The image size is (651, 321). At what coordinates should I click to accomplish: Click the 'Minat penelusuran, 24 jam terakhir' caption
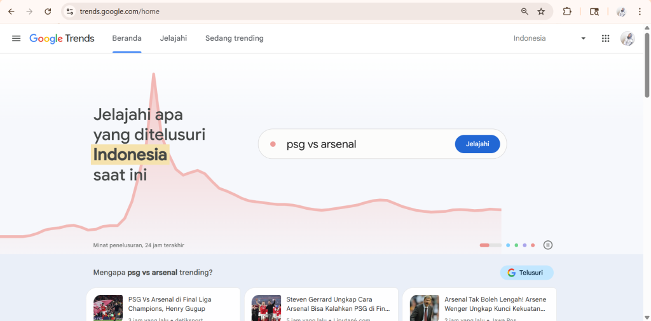[139, 245]
